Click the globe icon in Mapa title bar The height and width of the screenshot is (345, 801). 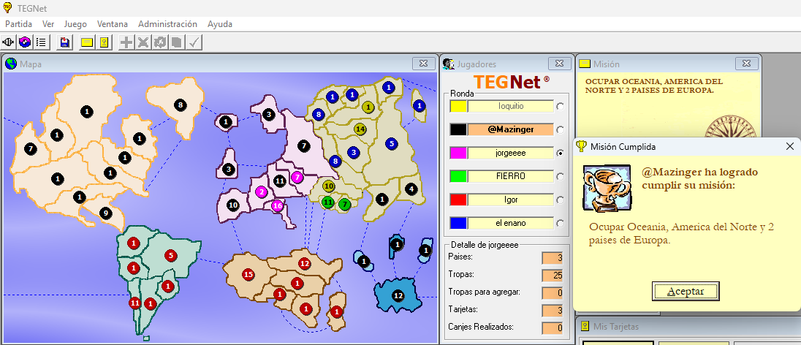(x=11, y=64)
